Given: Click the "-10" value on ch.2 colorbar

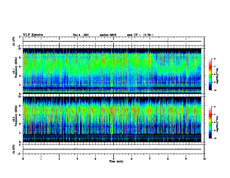Looking at the screenshot, I should pos(215,138).
